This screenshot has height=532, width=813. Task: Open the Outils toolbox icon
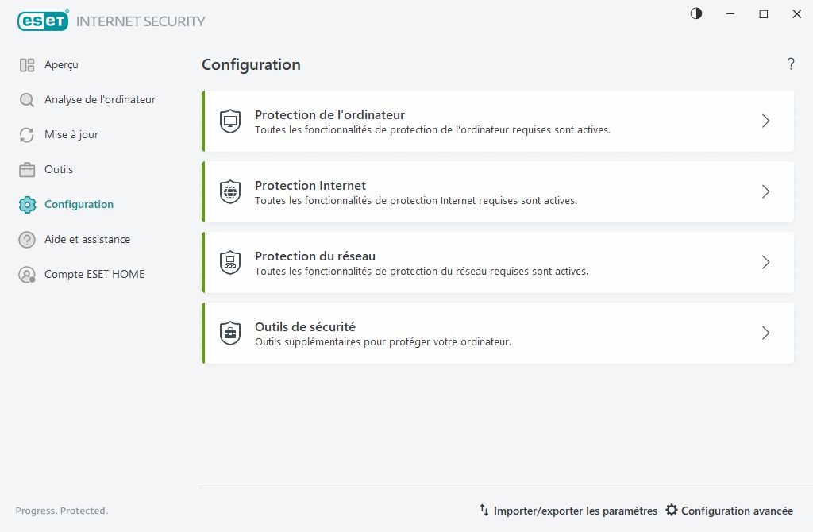[26, 169]
